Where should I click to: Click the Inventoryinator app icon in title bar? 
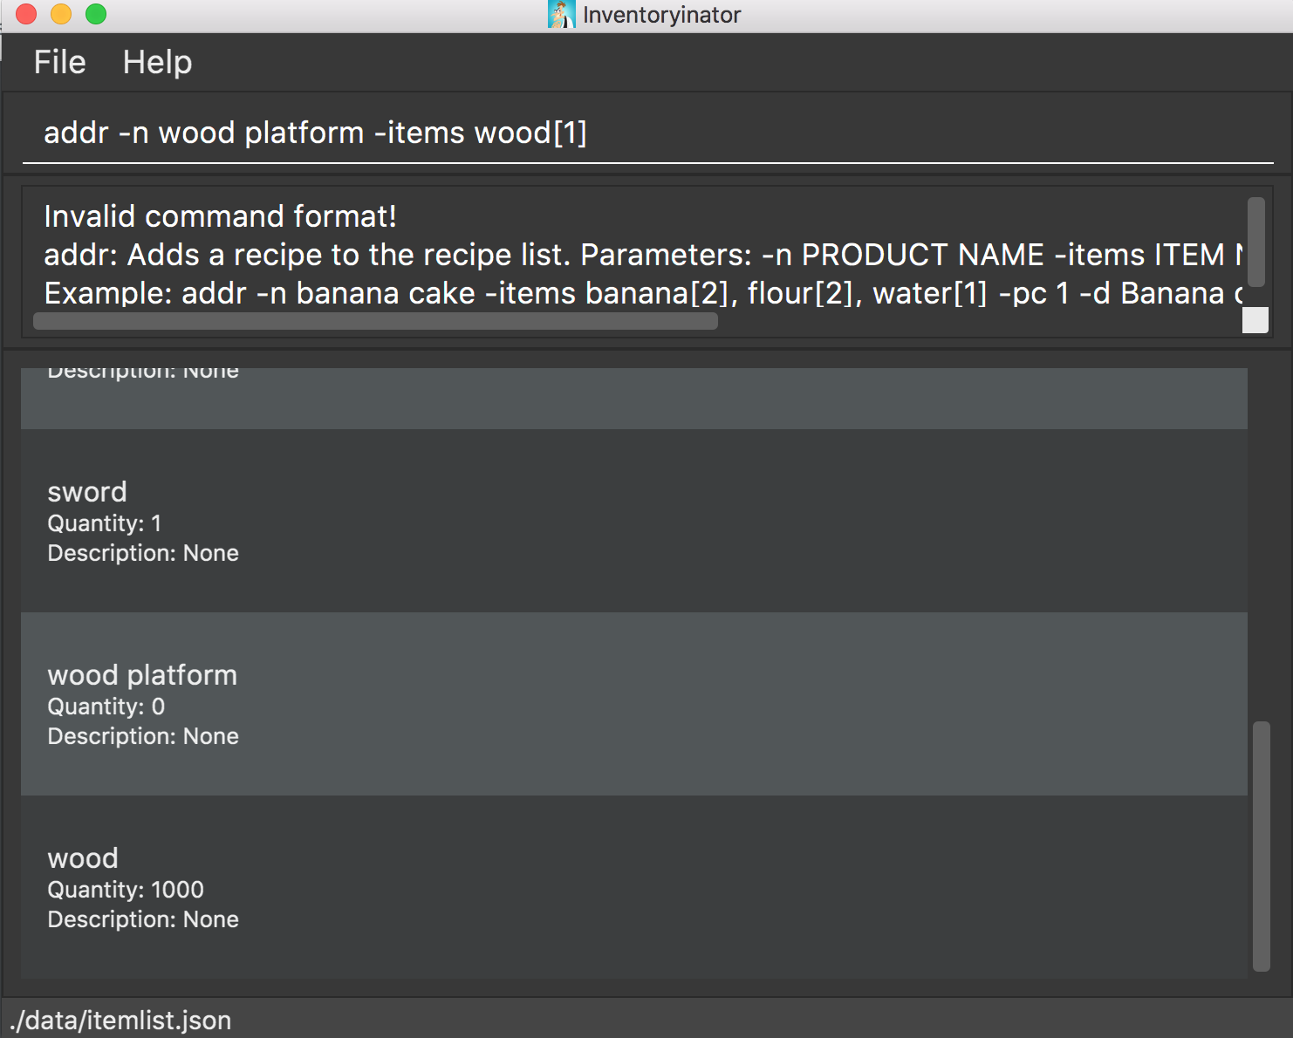561,14
